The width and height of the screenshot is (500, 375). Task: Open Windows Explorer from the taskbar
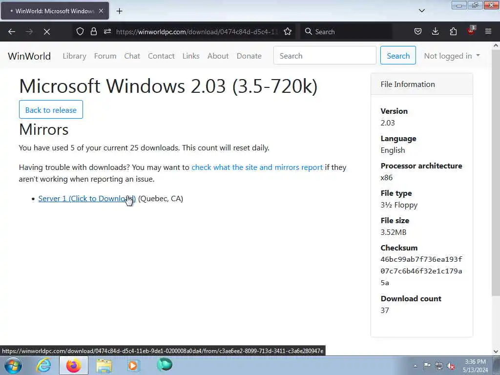pyautogui.click(x=104, y=365)
